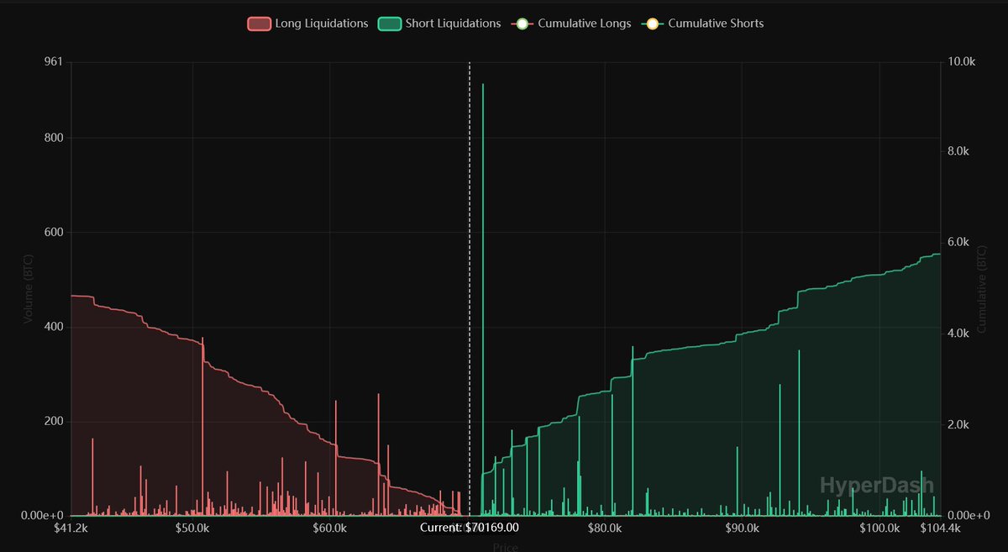This screenshot has width=1008, height=552.
Task: Click the Cumulative Shorts line marker icon
Action: tap(652, 24)
